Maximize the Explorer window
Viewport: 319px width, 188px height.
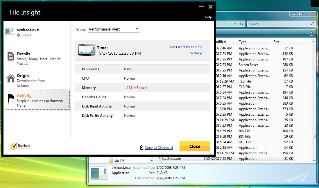(x=301, y=14)
